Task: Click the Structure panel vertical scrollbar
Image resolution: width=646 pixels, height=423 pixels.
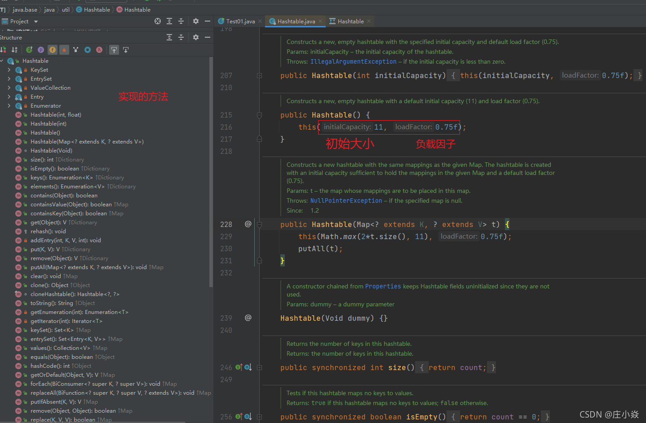Action: pos(211,172)
